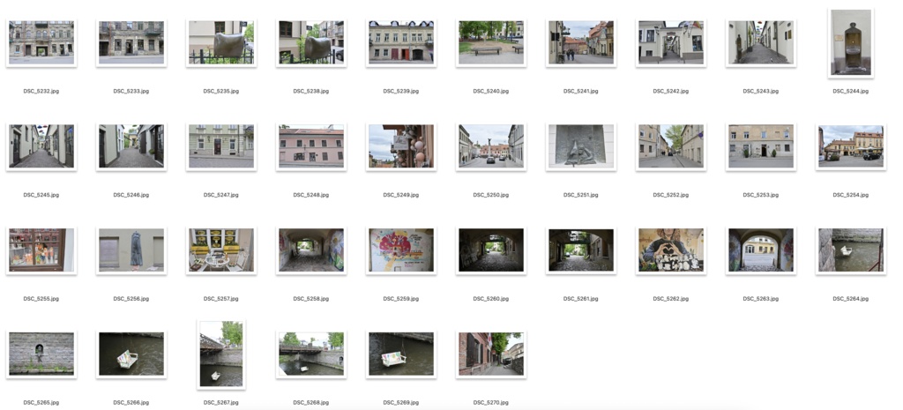Choose the DSC_5247.jpg green building thumbnail
The image size is (903, 410).
(221, 147)
